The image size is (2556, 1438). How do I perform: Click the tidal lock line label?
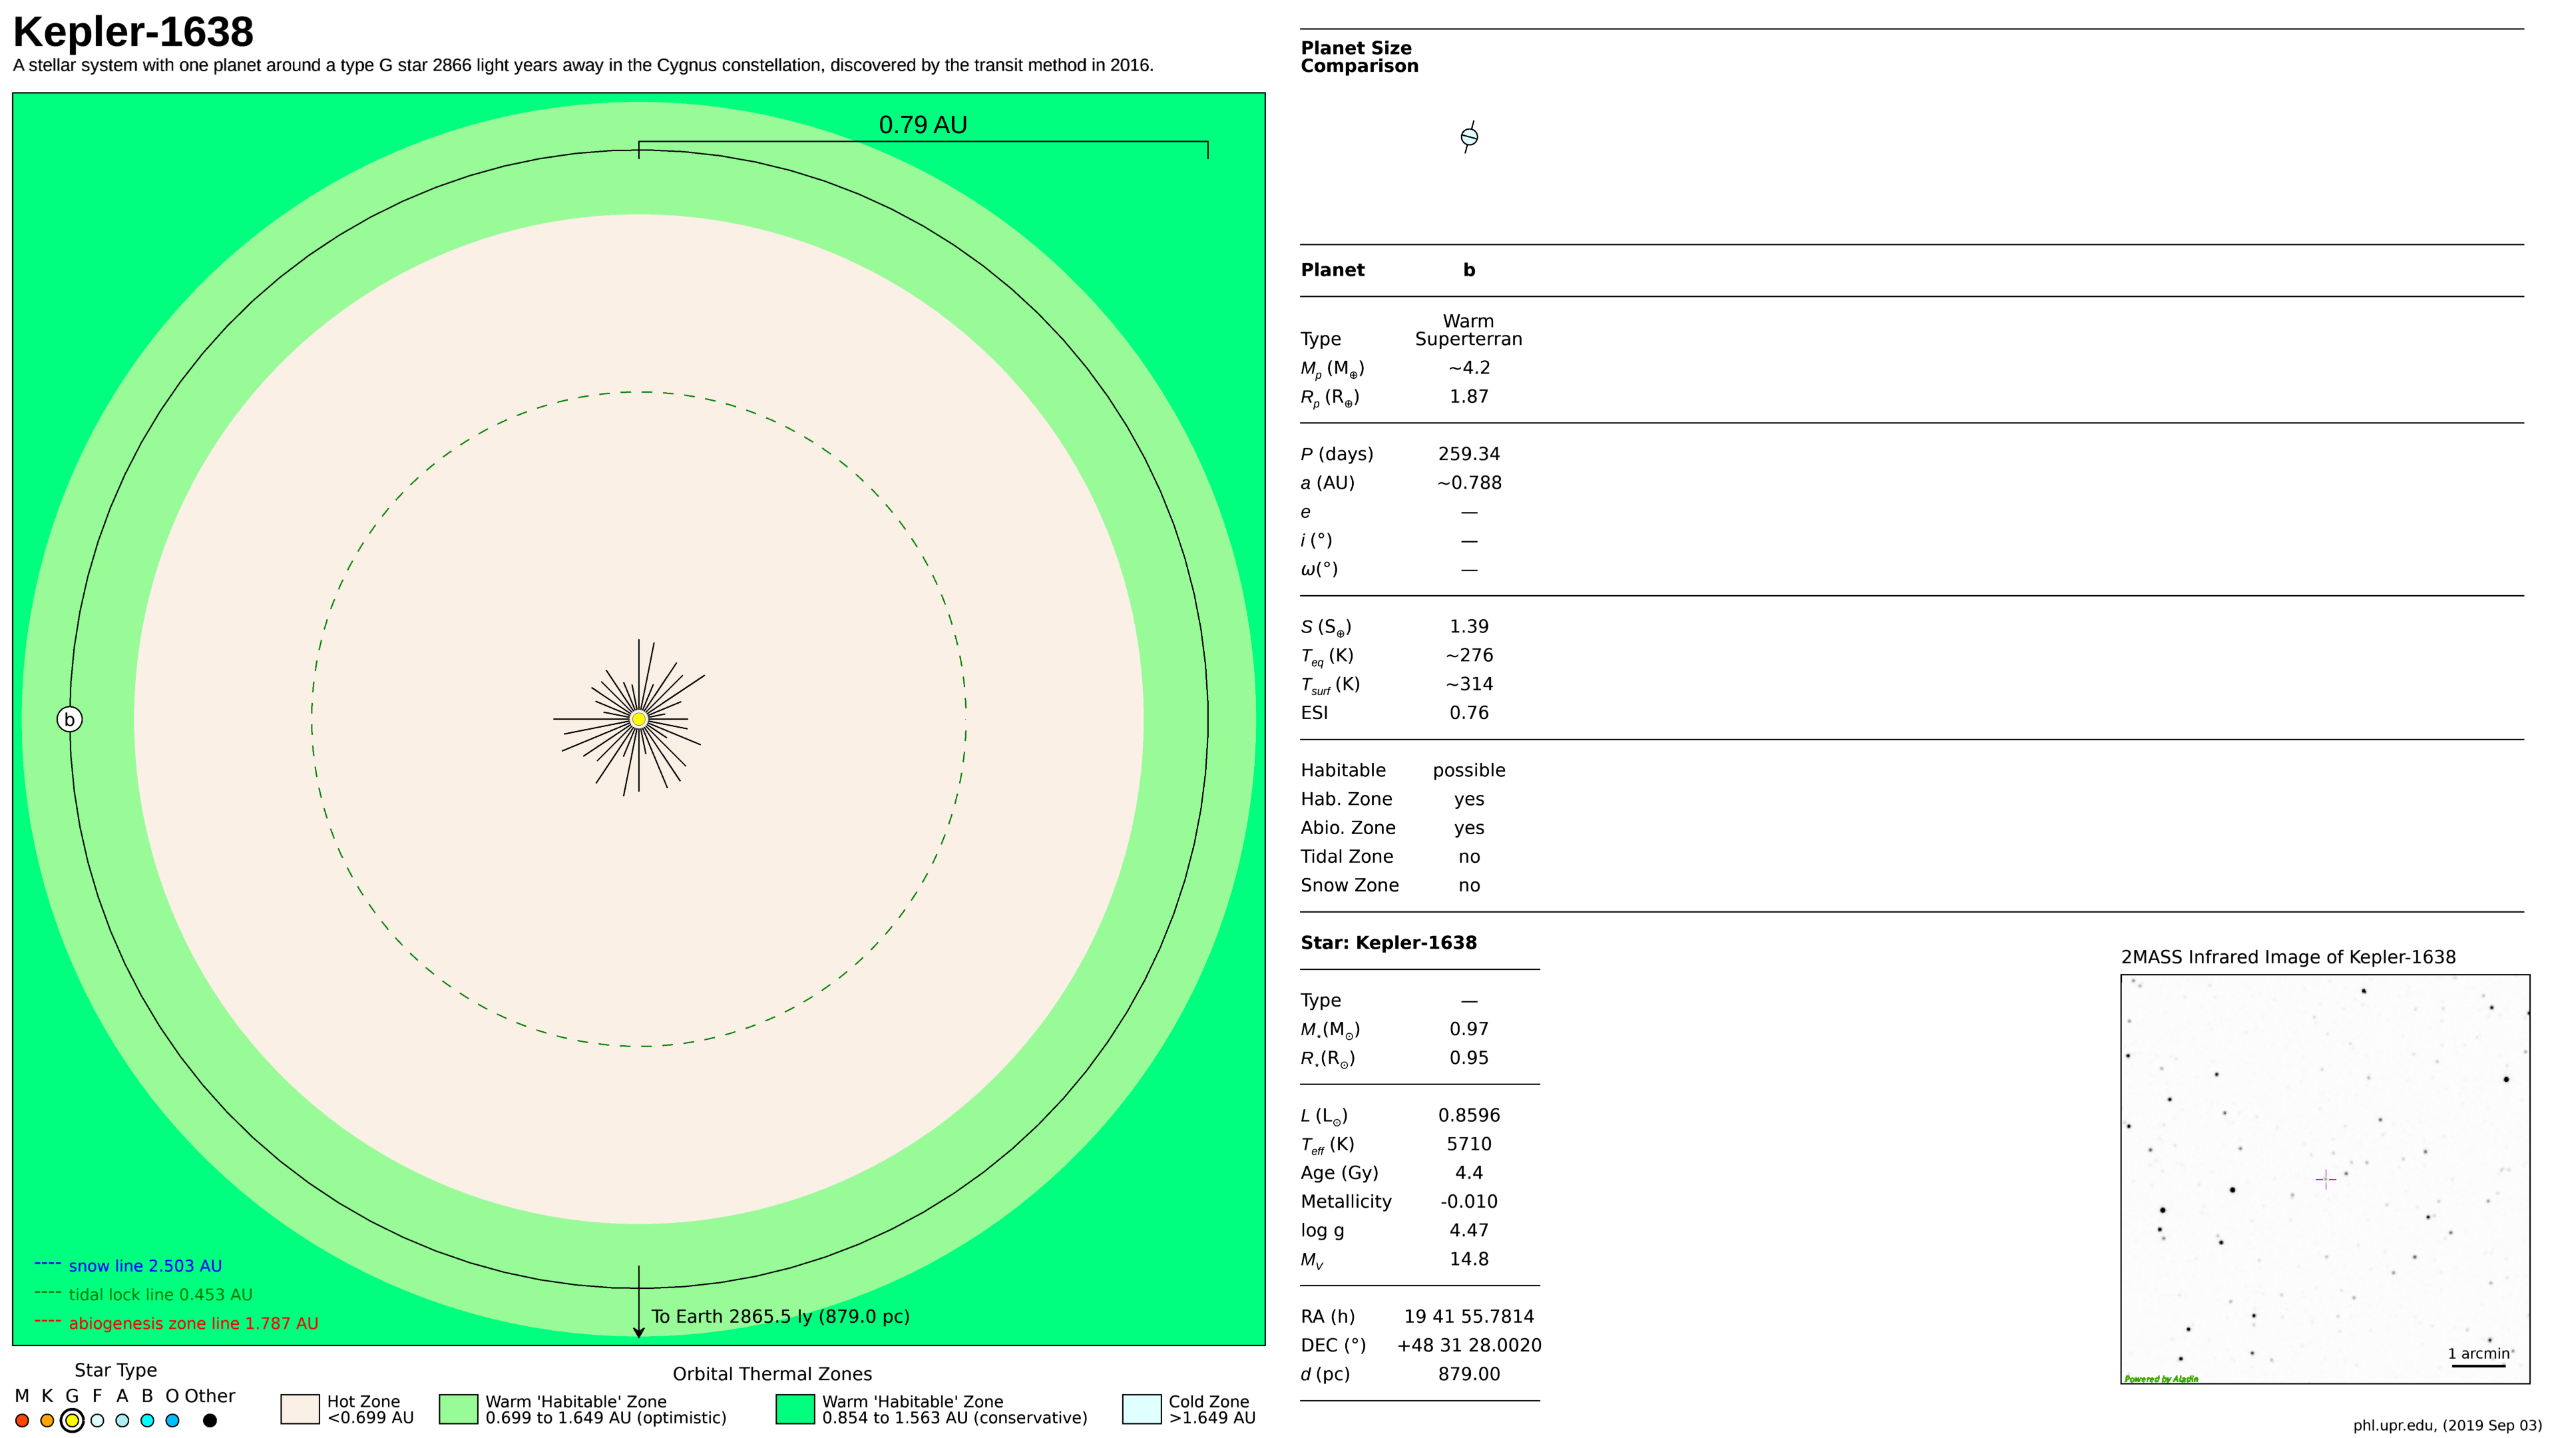(160, 1295)
